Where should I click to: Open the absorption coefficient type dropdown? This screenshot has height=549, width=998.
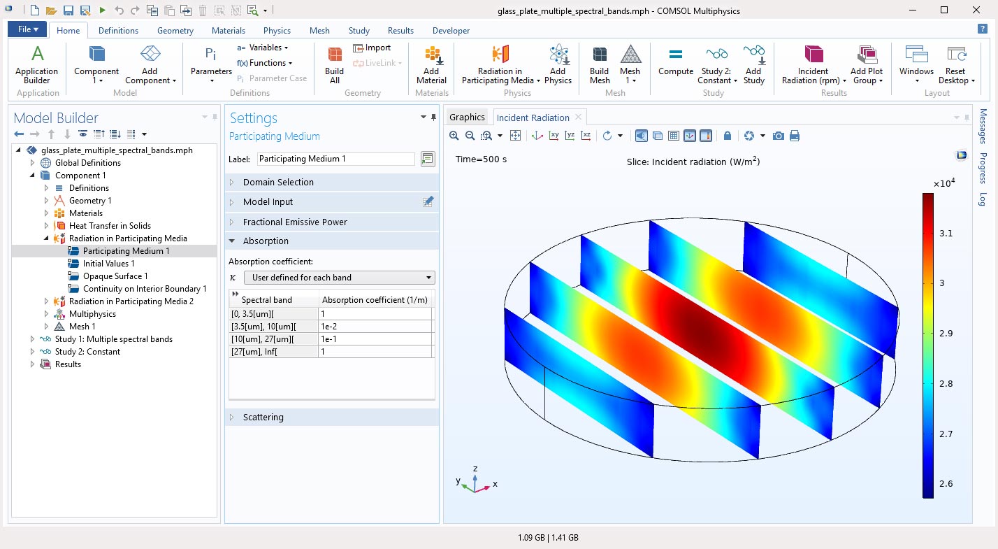(x=342, y=278)
